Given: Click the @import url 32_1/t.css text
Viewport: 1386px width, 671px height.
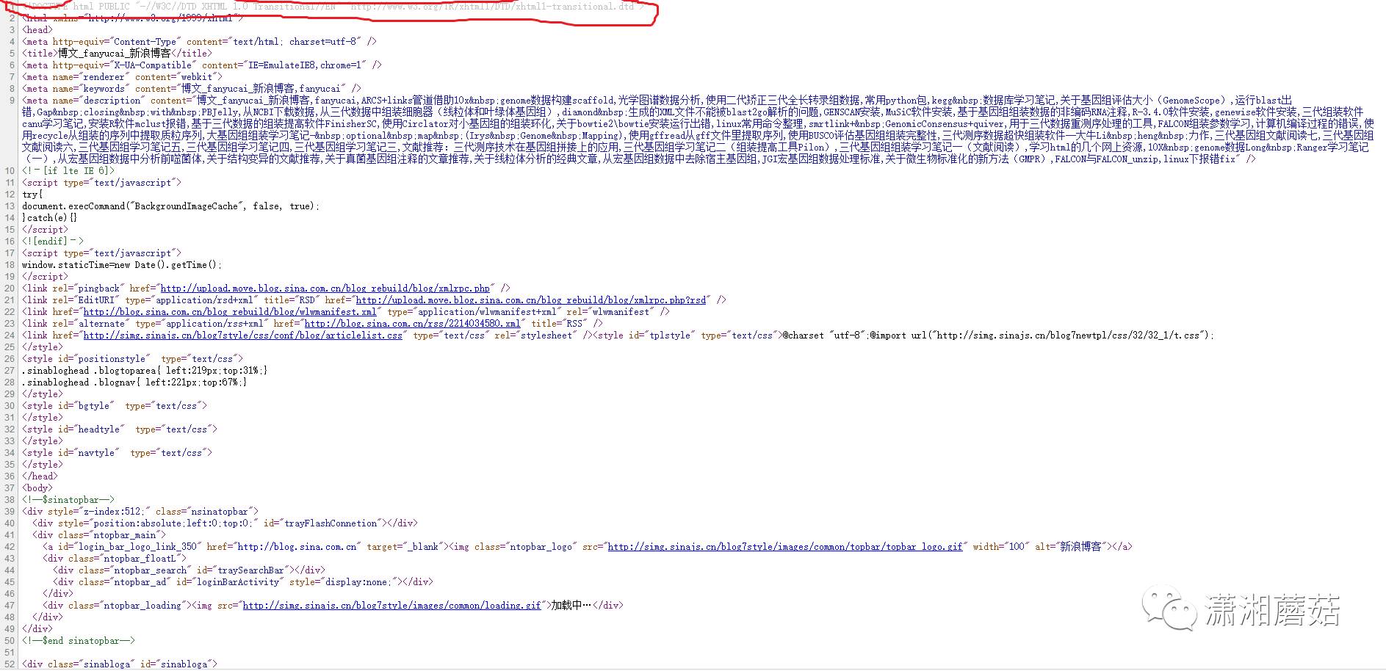Looking at the screenshot, I should pyautogui.click(x=1042, y=335).
